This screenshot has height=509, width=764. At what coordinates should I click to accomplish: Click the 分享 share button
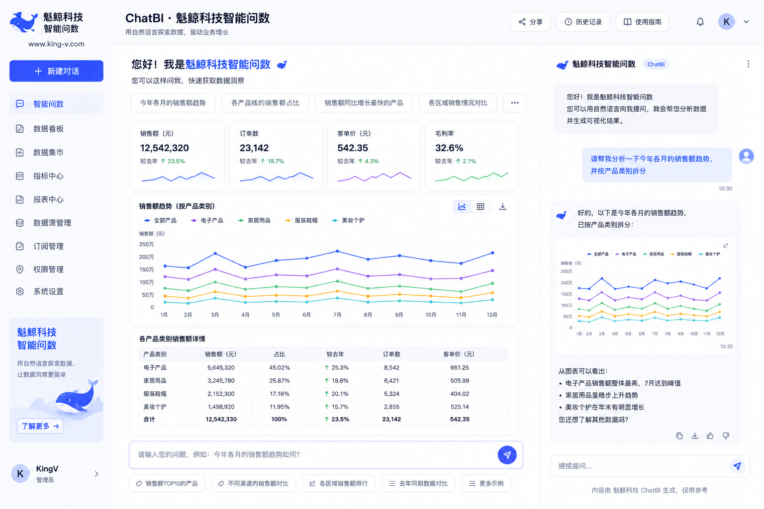coord(530,22)
